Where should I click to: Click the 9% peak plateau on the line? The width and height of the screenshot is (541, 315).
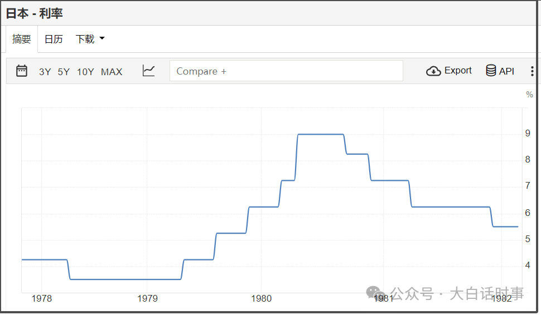320,134
